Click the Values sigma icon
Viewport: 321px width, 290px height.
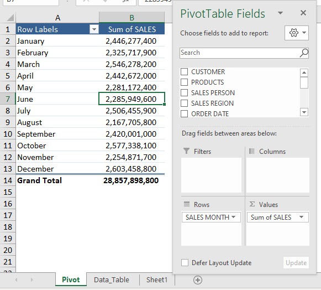(x=252, y=204)
